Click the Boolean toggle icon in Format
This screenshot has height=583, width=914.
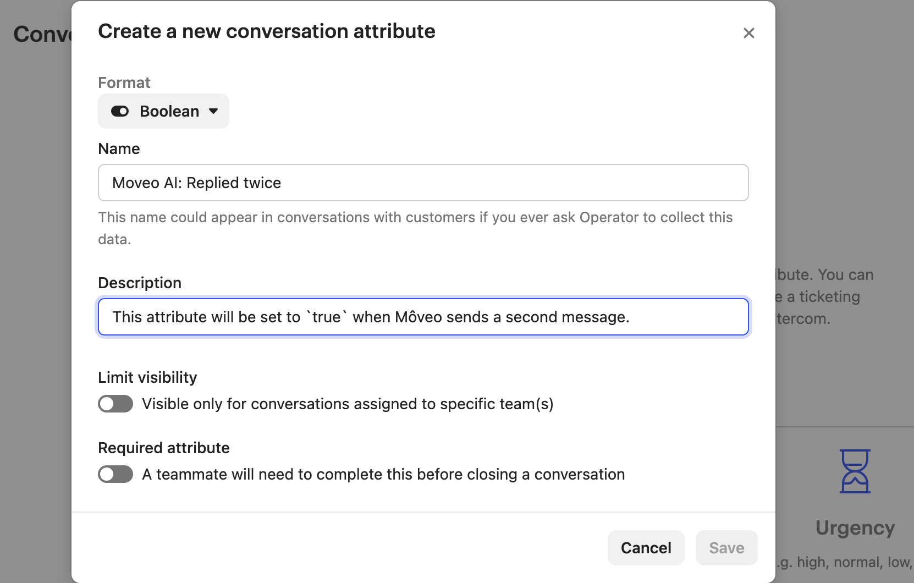click(x=120, y=111)
